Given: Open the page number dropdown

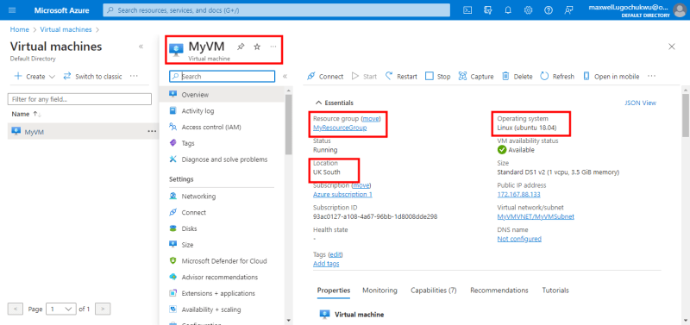Looking at the screenshot, I should 60,309.
